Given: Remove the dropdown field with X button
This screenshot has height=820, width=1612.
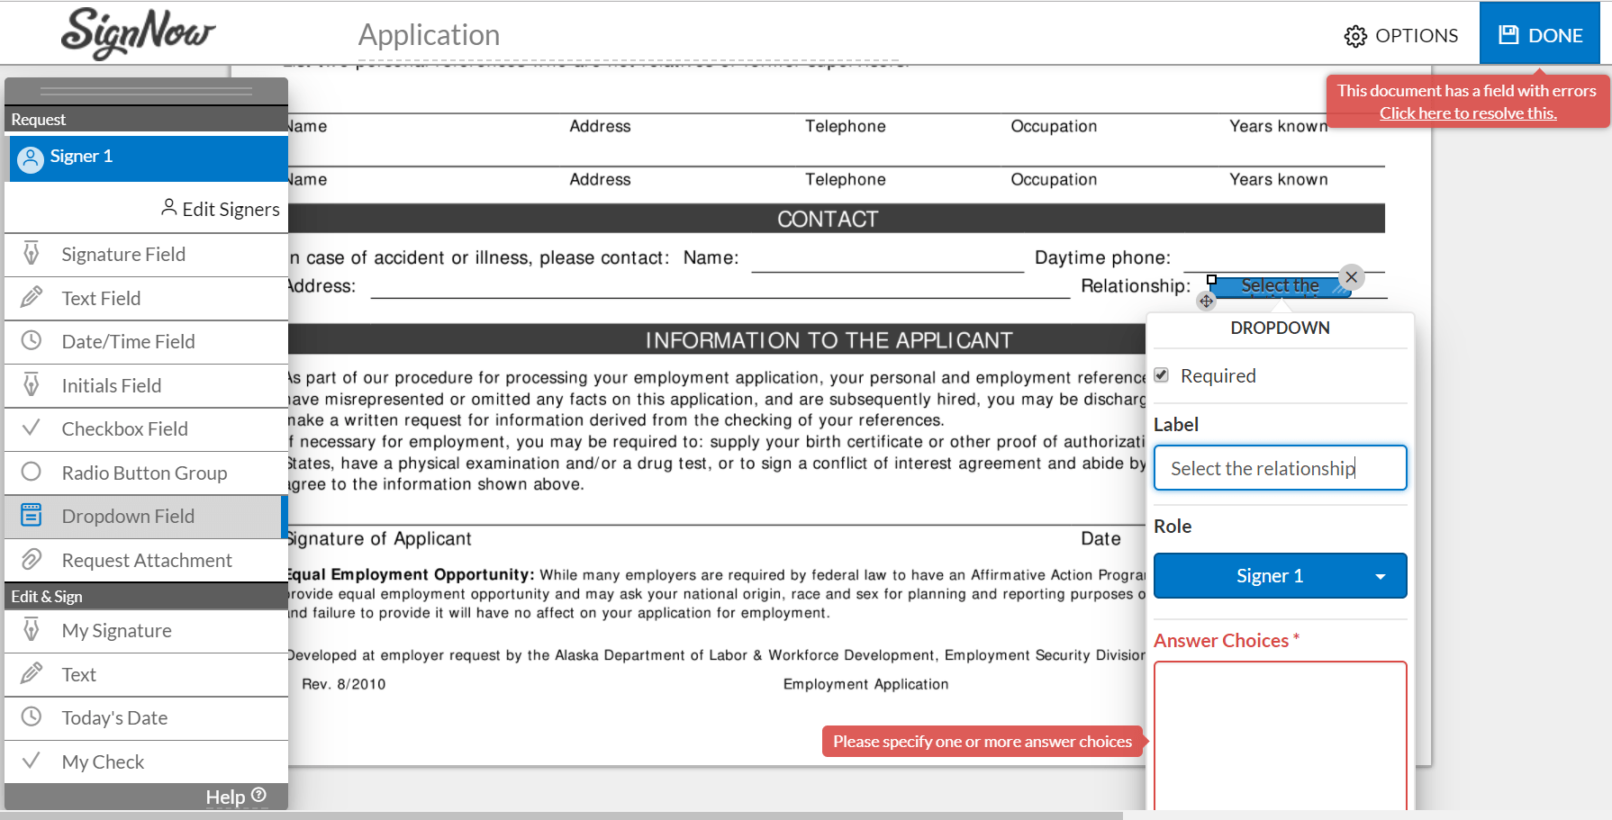Looking at the screenshot, I should (x=1351, y=277).
